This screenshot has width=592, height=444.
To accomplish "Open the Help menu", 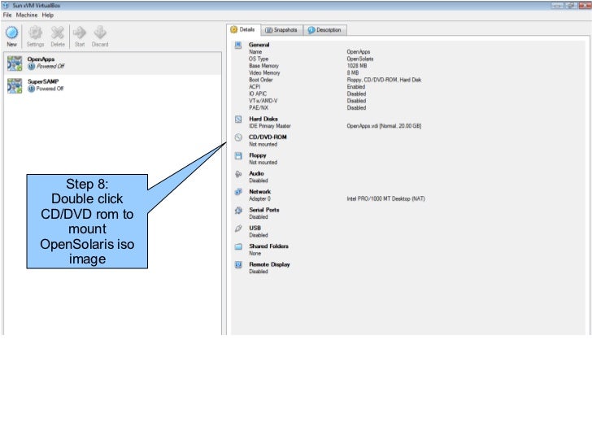I will click(x=47, y=15).
